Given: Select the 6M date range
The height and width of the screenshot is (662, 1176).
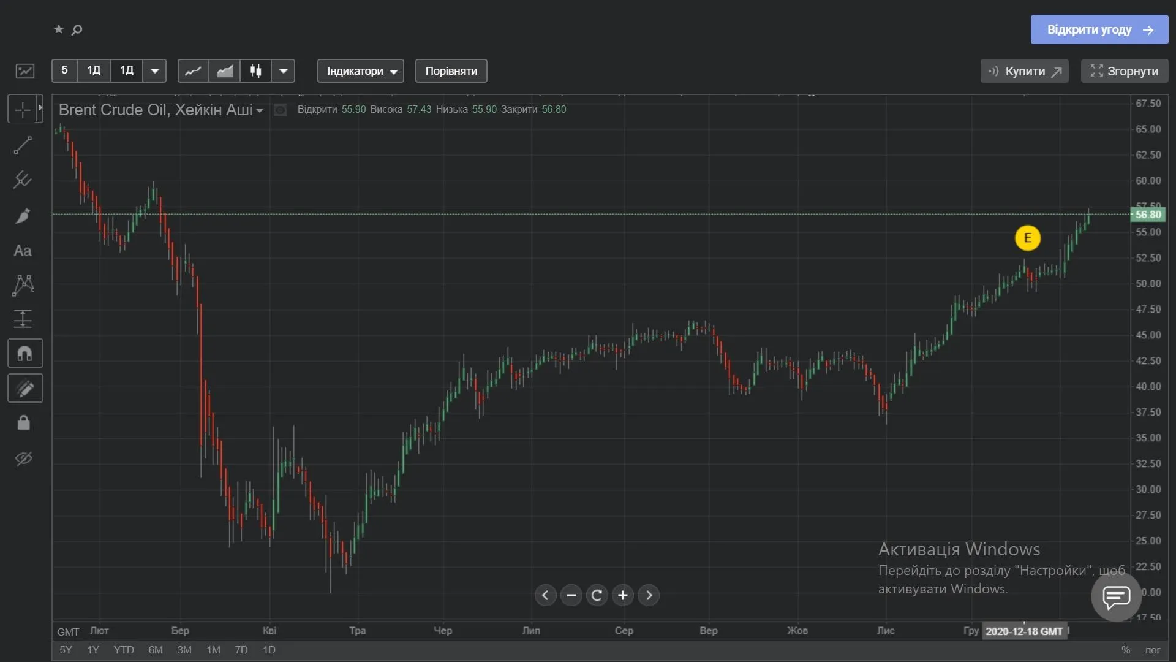Looking at the screenshot, I should [x=156, y=650].
